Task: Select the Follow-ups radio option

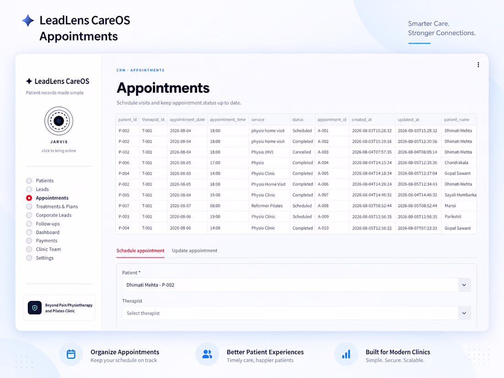Action: [29, 224]
